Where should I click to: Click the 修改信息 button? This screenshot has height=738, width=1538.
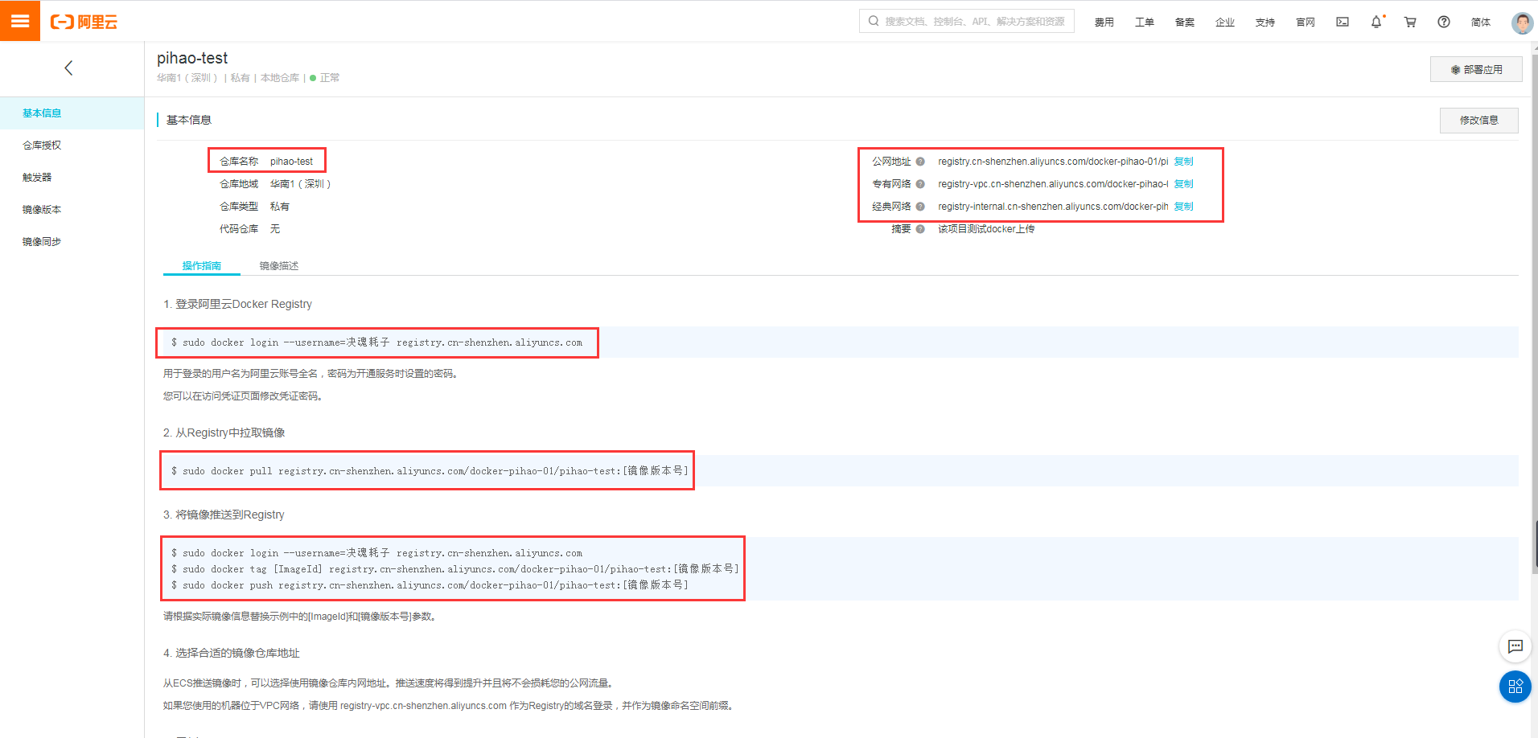point(1478,121)
